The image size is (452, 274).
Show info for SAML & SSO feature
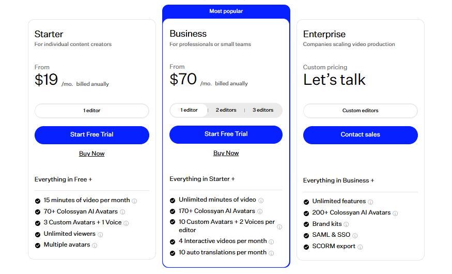click(x=355, y=236)
